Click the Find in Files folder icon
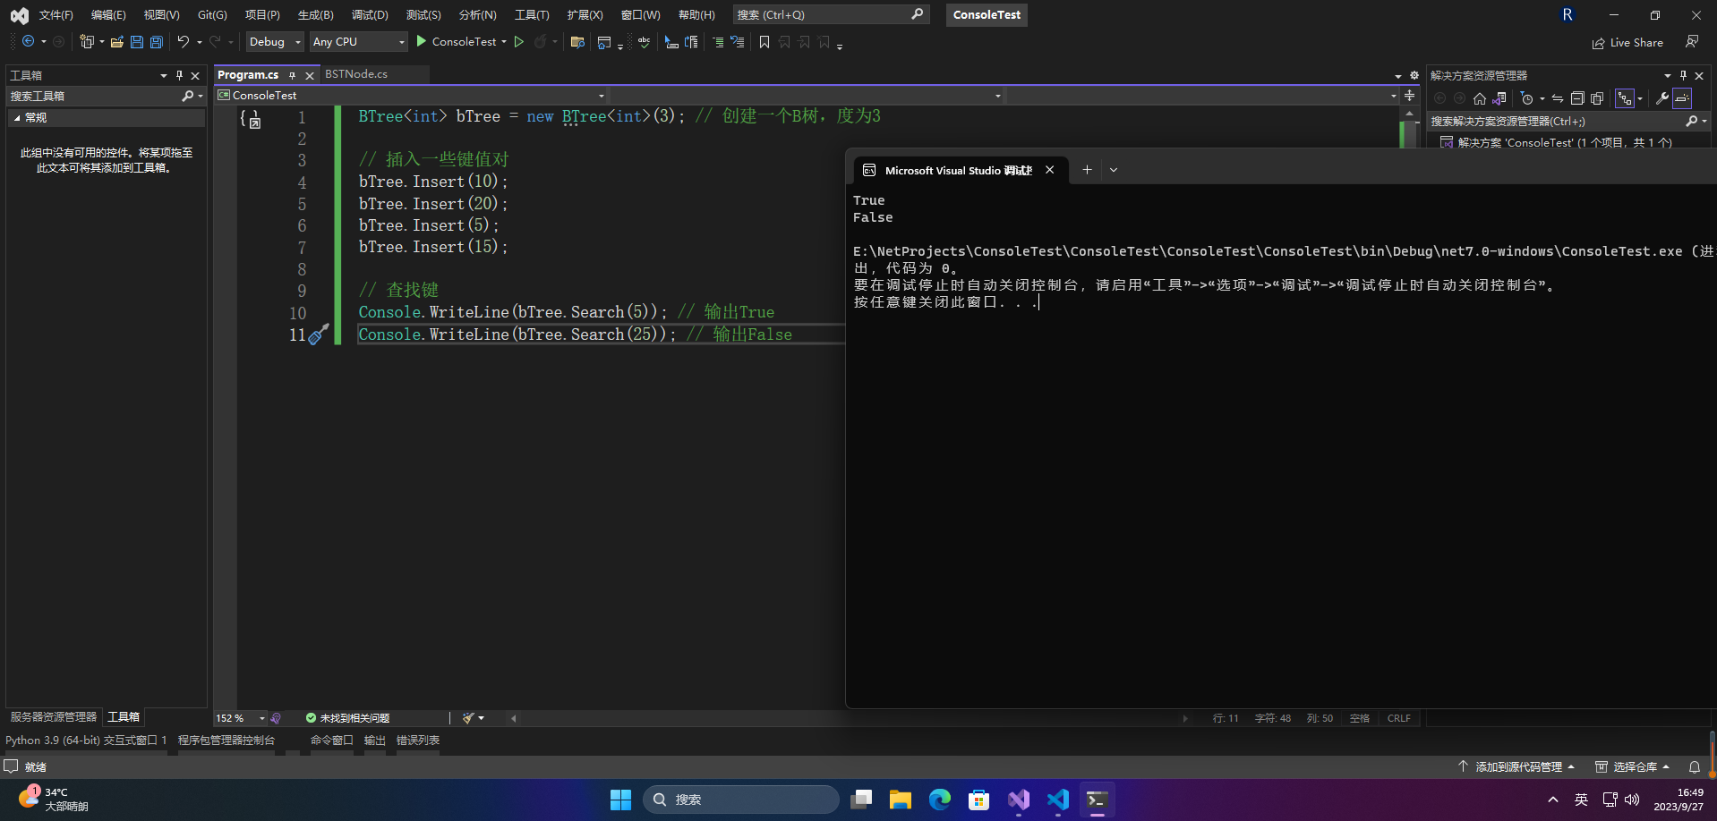1717x821 pixels. click(577, 42)
